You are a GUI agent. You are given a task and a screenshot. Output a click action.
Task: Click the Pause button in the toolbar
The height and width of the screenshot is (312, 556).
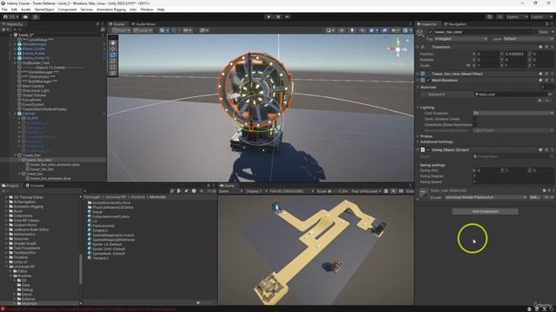[x=278, y=16]
